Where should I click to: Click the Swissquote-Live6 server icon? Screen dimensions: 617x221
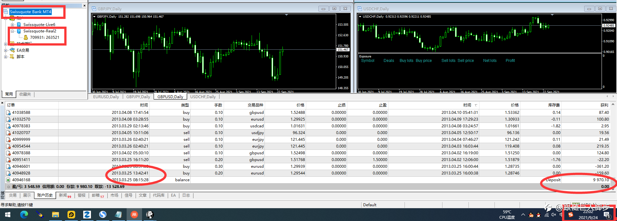19,25
